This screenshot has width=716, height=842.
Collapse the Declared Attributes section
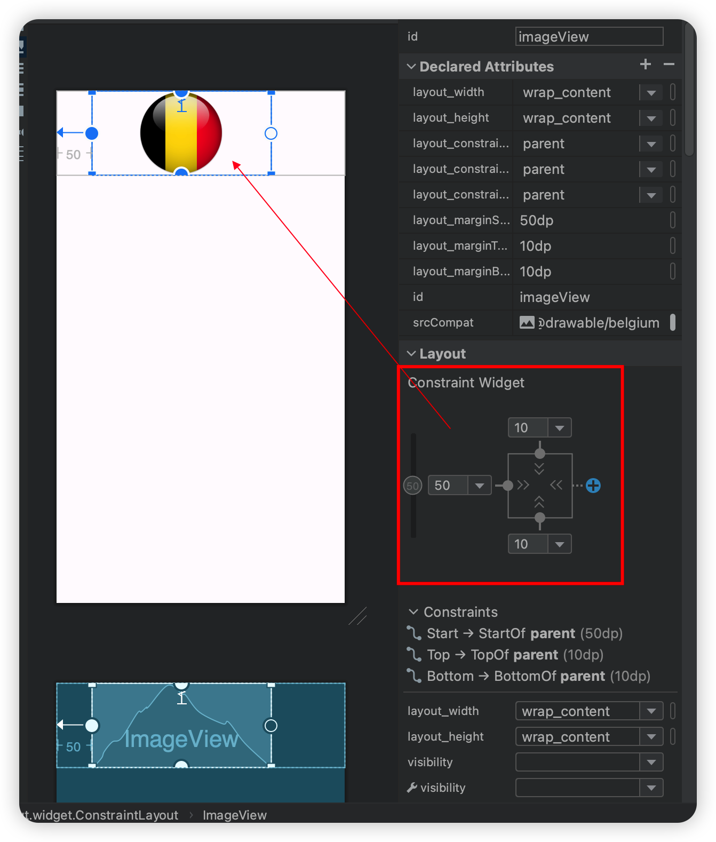411,66
